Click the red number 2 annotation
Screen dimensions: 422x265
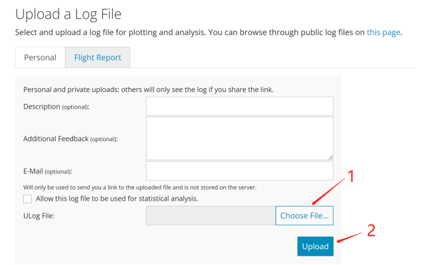click(x=371, y=231)
